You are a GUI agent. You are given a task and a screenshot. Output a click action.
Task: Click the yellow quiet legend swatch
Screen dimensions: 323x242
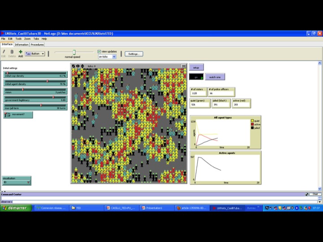click(252, 121)
